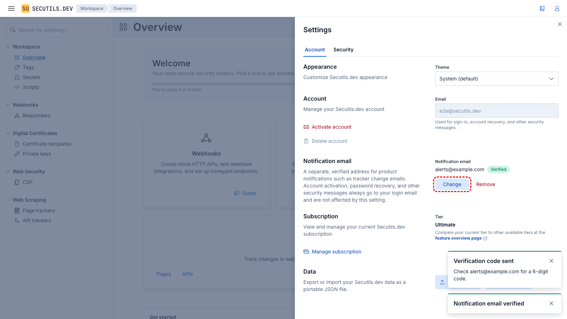Viewport: 567px width, 319px height.
Task: Click the Overview breadcrumb
Action: click(123, 9)
